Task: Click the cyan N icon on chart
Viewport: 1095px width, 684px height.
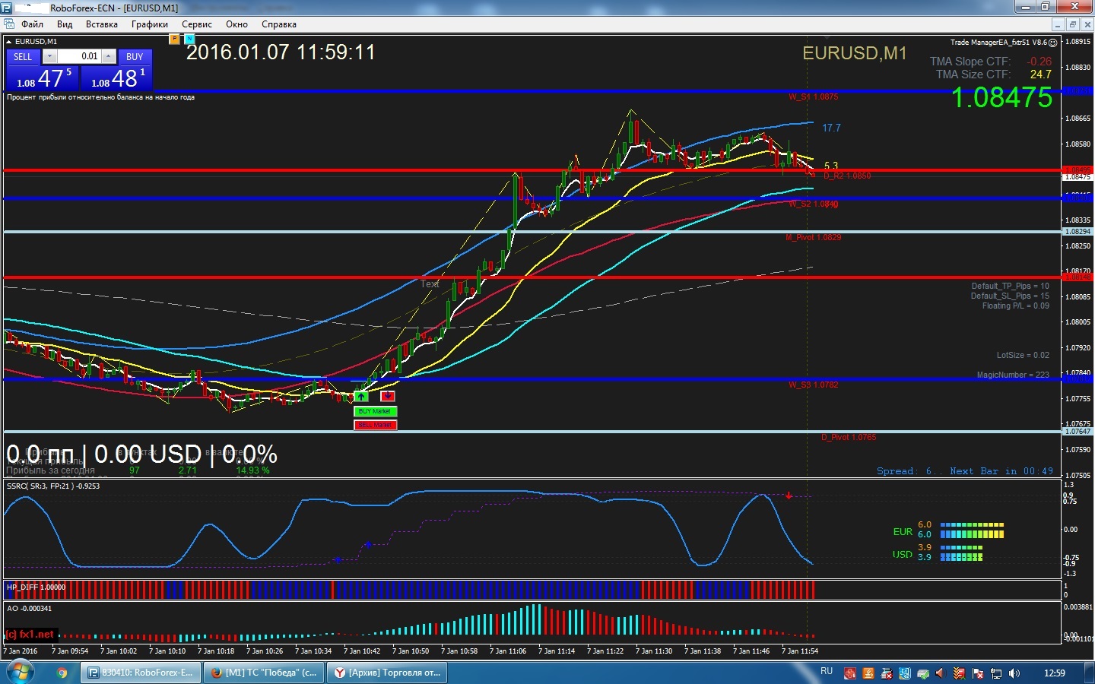Action: coord(189,39)
